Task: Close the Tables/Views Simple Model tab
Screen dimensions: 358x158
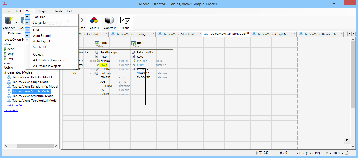Action: click(x=248, y=33)
